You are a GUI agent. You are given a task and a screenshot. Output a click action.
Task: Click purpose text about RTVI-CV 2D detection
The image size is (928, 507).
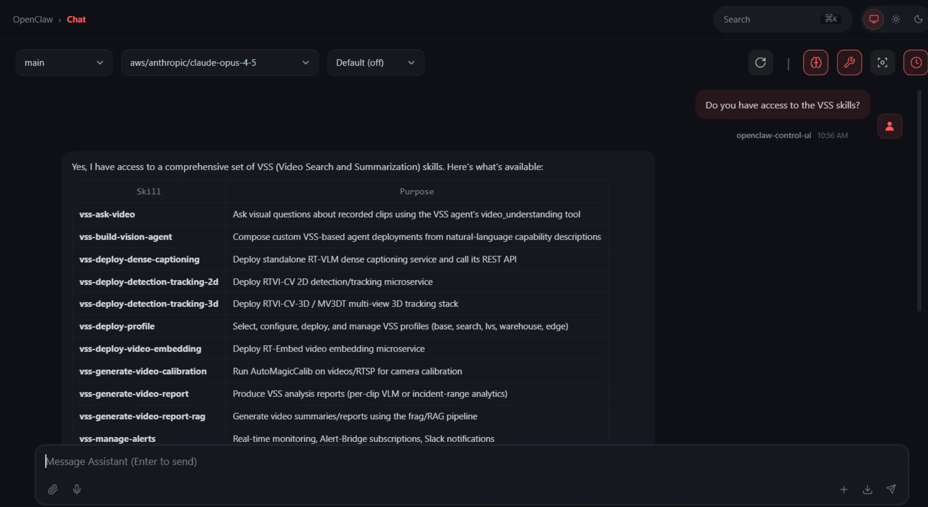click(x=333, y=282)
